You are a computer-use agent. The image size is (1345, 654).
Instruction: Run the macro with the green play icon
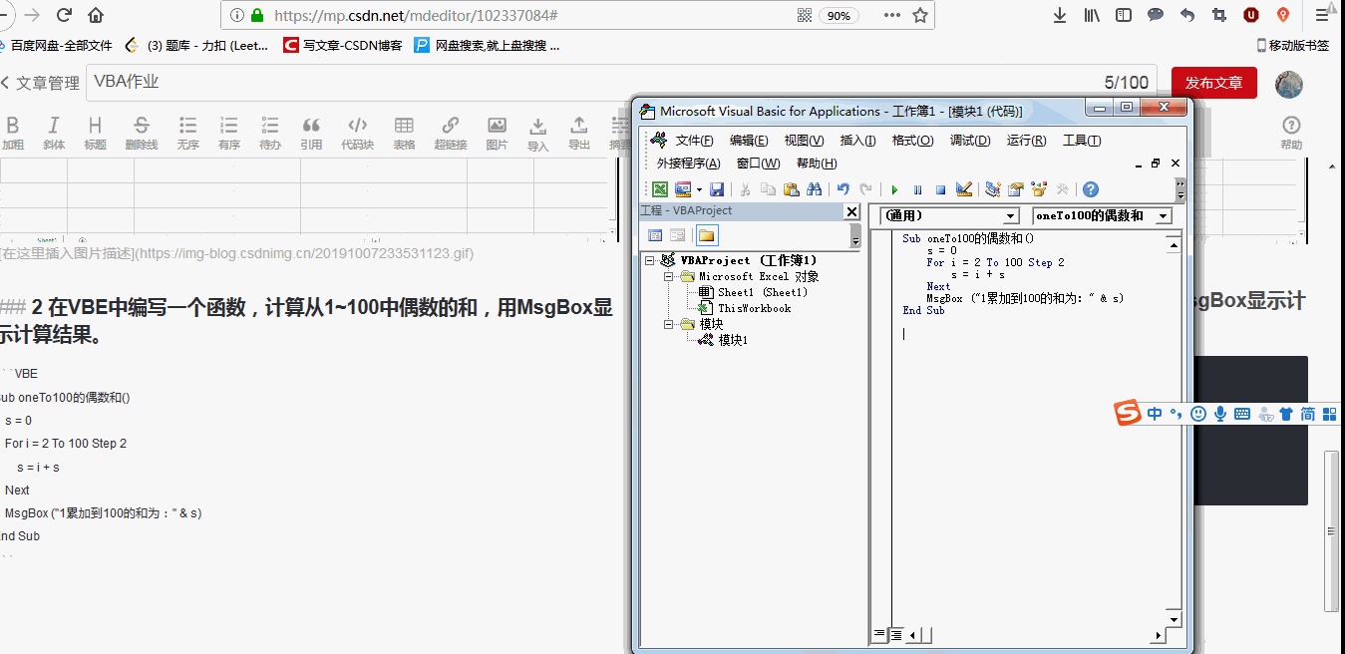pos(894,189)
